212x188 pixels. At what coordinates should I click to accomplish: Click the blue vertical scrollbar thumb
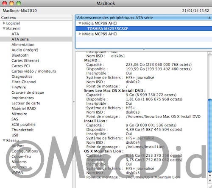[210, 136]
